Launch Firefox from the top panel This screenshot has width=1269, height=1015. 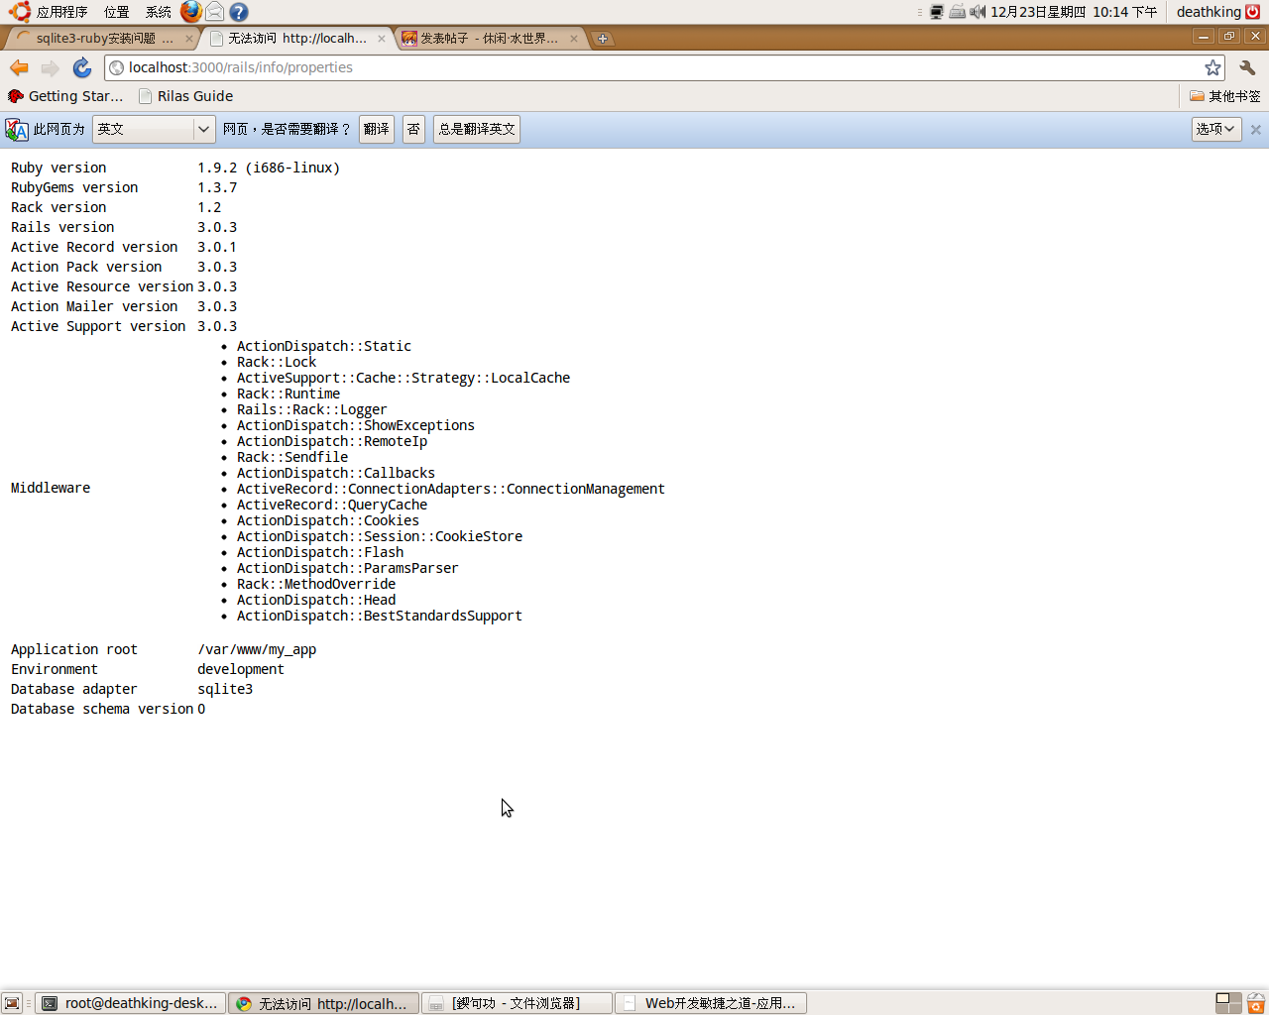(x=191, y=12)
